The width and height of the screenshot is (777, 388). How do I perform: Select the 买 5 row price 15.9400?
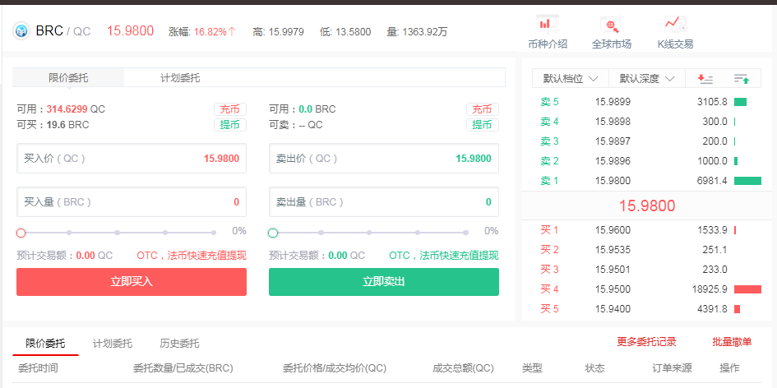613,309
